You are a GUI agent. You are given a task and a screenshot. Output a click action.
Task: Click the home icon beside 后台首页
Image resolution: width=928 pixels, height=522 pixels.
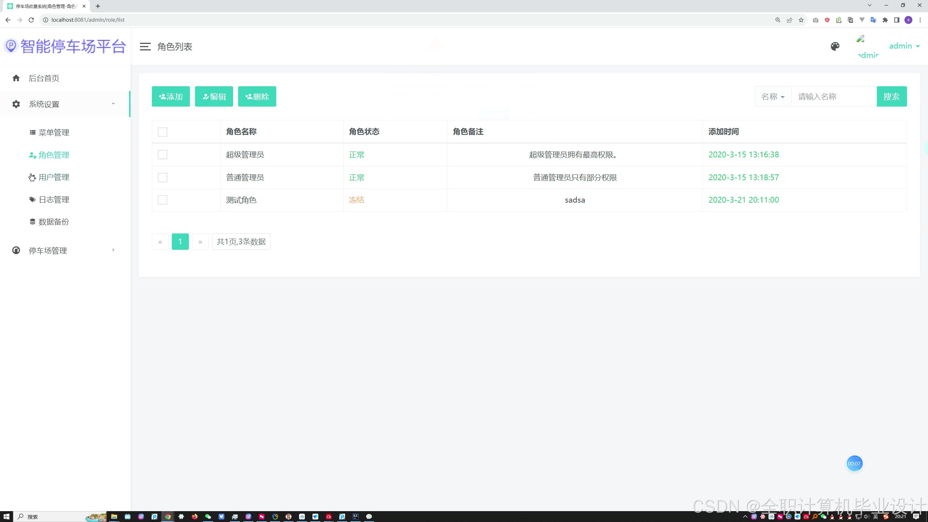pyautogui.click(x=16, y=78)
